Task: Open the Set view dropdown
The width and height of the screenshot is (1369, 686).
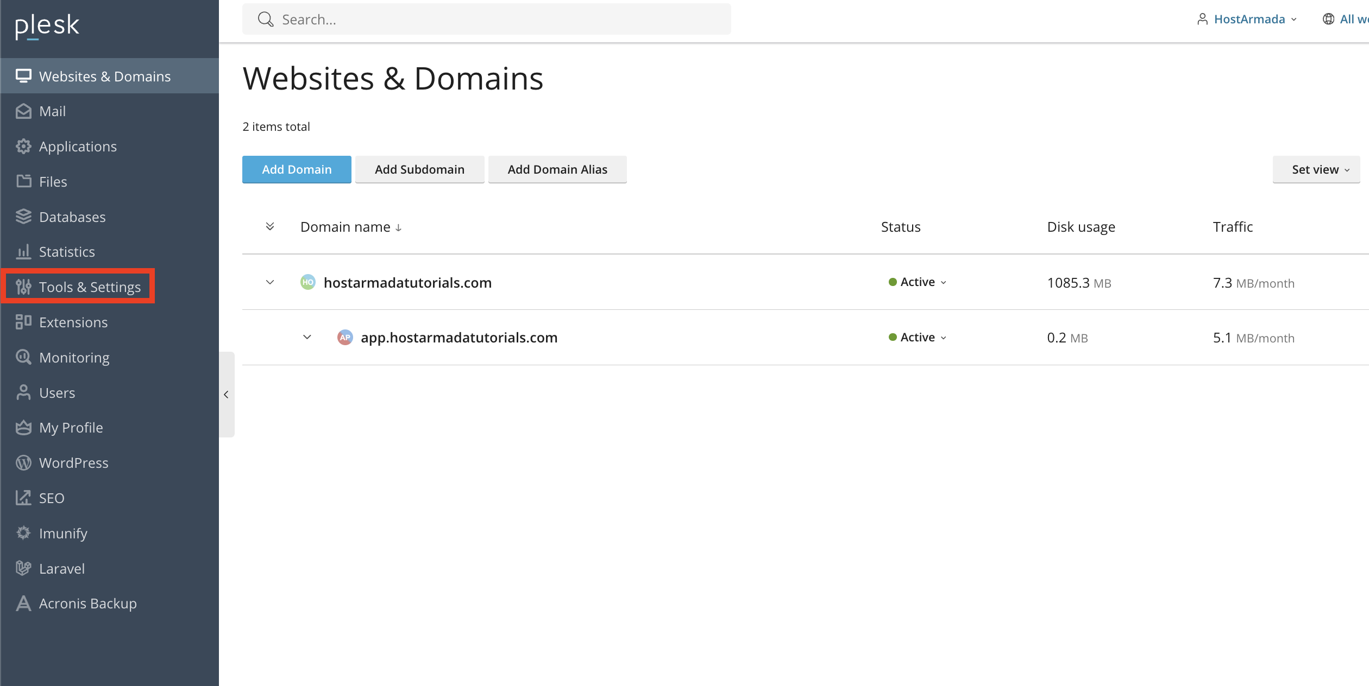Action: [1316, 169]
